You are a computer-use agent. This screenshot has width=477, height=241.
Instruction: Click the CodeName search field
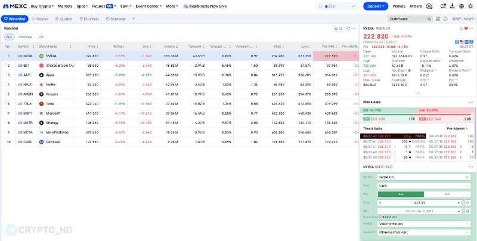[410, 19]
